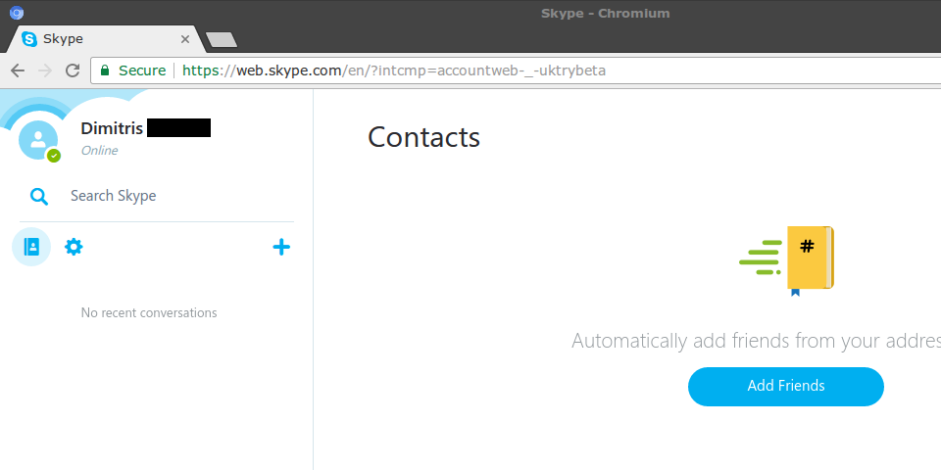Open the Dimitris profile name
Image resolution: width=941 pixels, height=470 pixels.
pyautogui.click(x=112, y=128)
